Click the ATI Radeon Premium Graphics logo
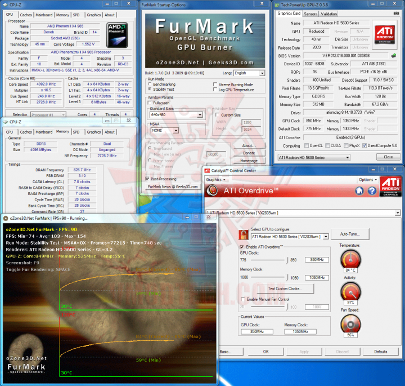The width and height of the screenshot is (405, 386). coord(390,186)
